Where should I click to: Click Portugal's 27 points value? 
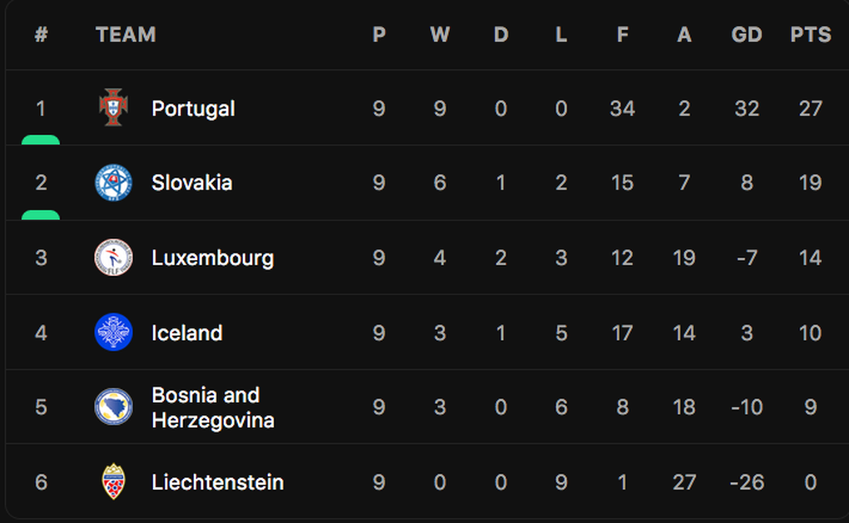(811, 109)
